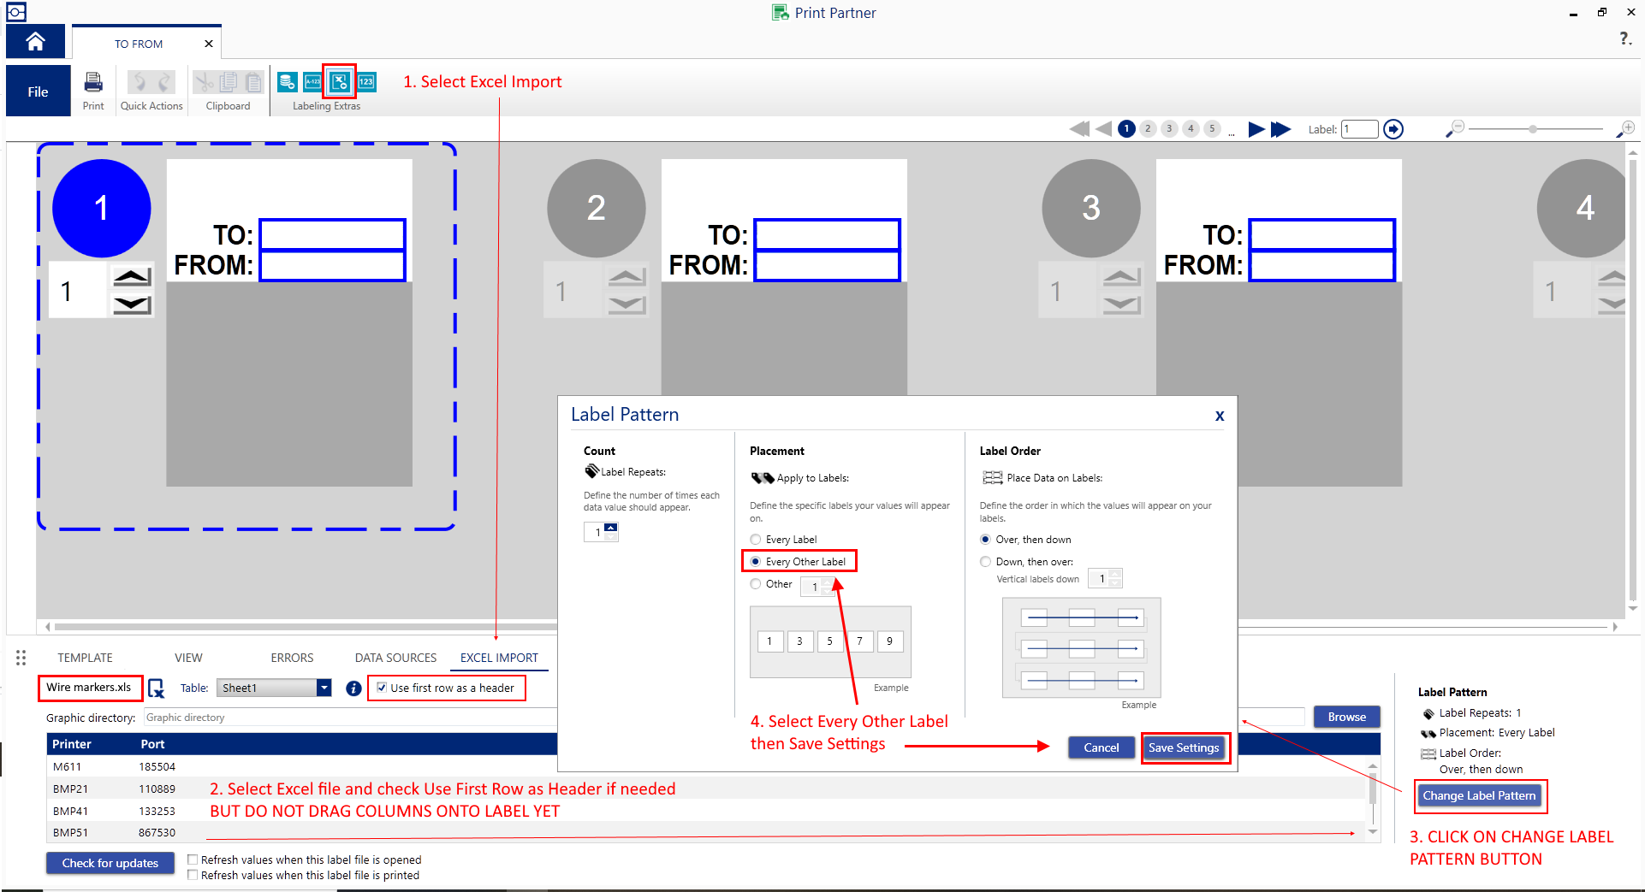The height and width of the screenshot is (892, 1645).
Task: Click the Excel Import icon in Labeling Extras
Action: [x=340, y=82]
